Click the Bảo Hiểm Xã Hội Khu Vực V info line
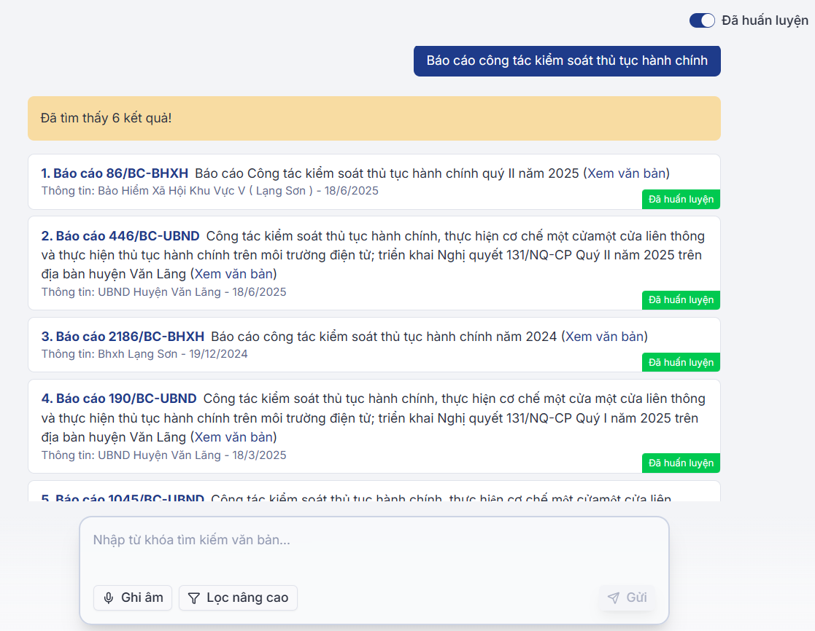815x631 pixels. coord(209,191)
